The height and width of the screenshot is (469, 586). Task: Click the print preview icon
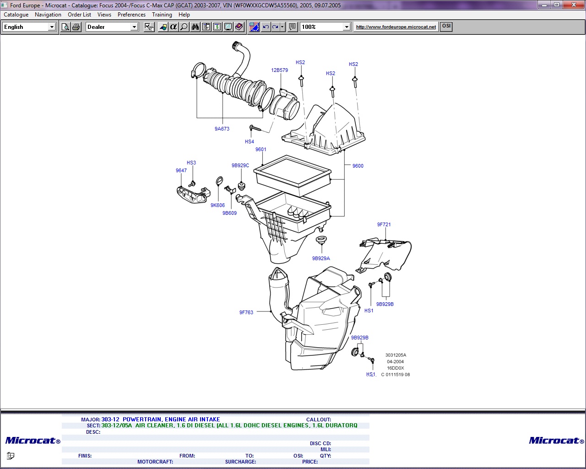click(x=65, y=27)
